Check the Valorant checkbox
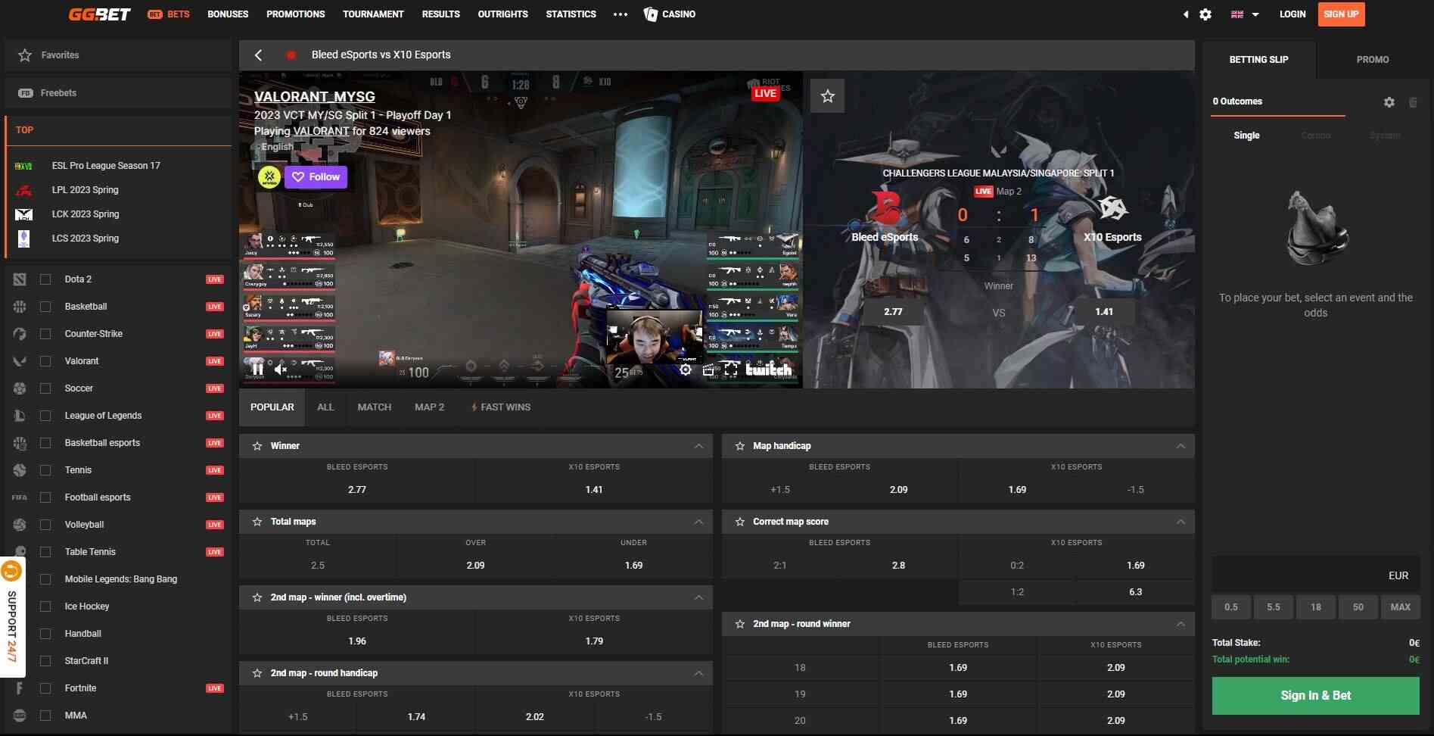 pyautogui.click(x=45, y=361)
